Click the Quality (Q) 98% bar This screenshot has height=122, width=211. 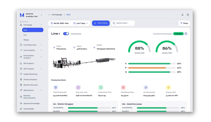point(152,72)
